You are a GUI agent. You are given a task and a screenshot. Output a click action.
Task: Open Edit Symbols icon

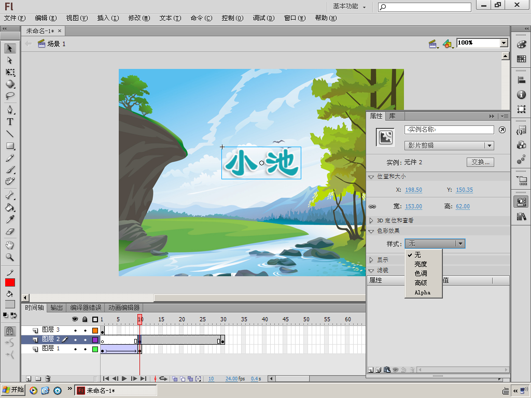tap(448, 44)
